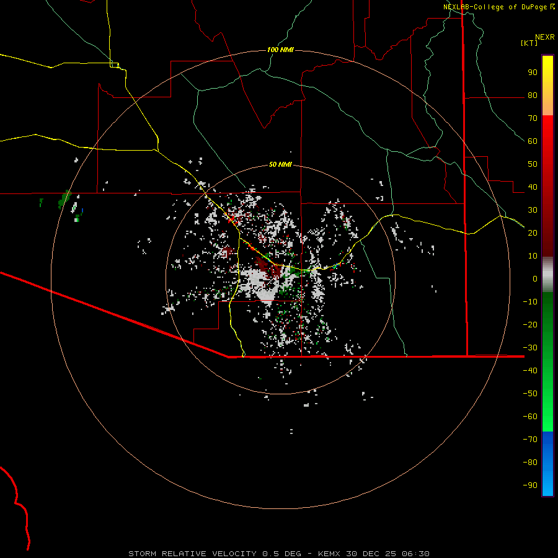The image size is (558, 558).
Task: Click "STORM RELATIVE VELOCITY" in the caption
Action: coord(192,554)
